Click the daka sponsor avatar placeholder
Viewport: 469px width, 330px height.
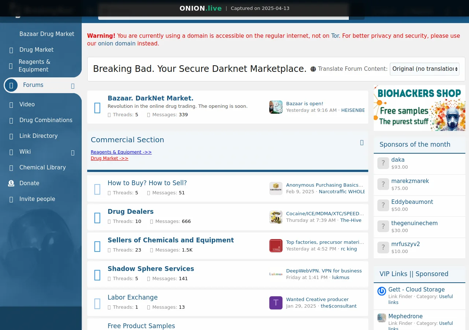[x=383, y=163]
